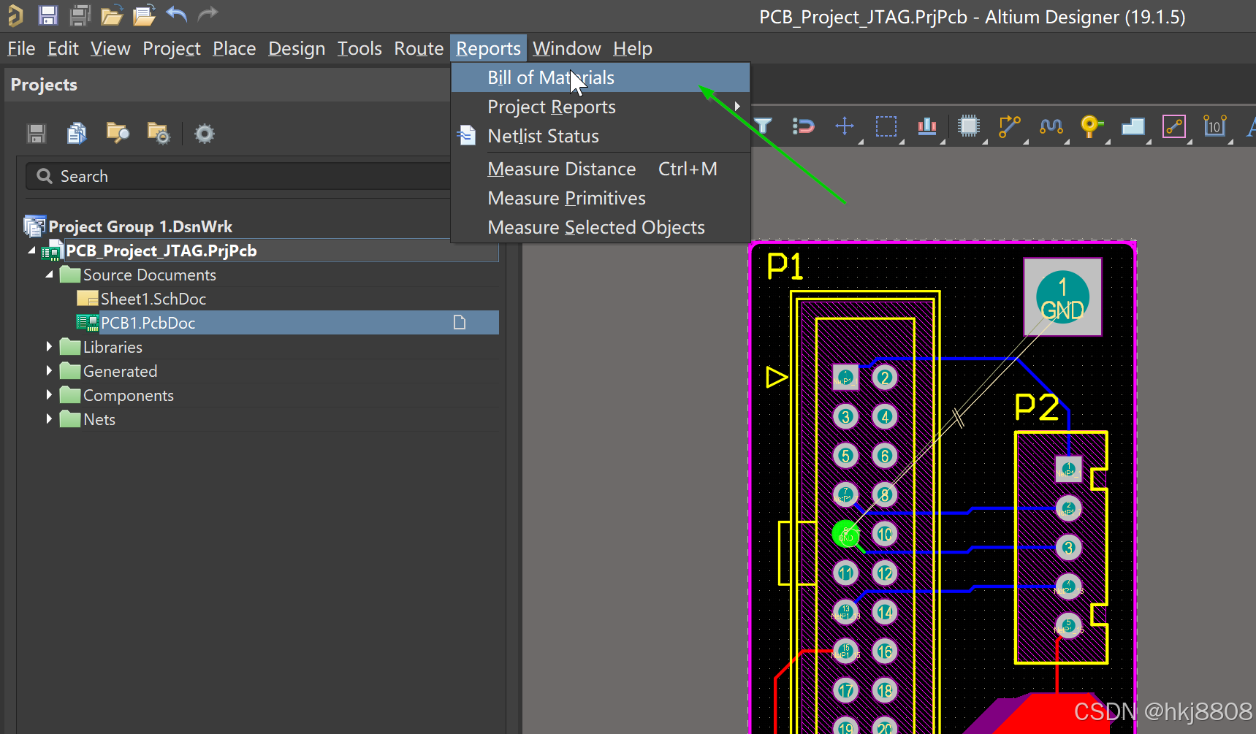1256x734 pixels.
Task: Click the Save icon in title bar
Action: click(48, 15)
